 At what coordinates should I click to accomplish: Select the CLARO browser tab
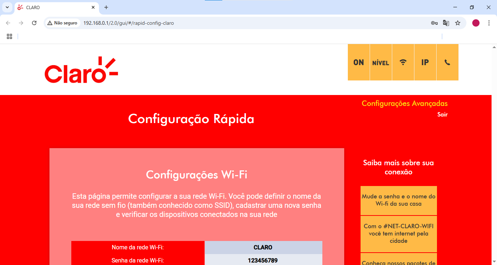(x=56, y=7)
